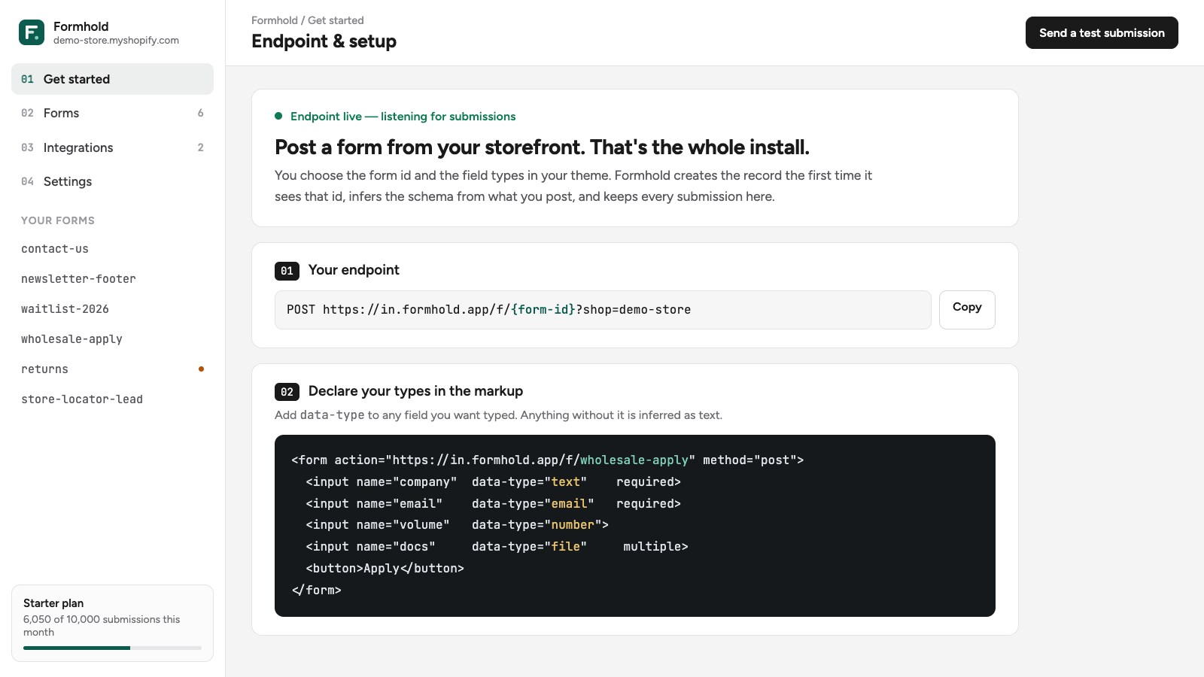
Task: Click the submissions usage progress bar
Action: pyautogui.click(x=112, y=648)
